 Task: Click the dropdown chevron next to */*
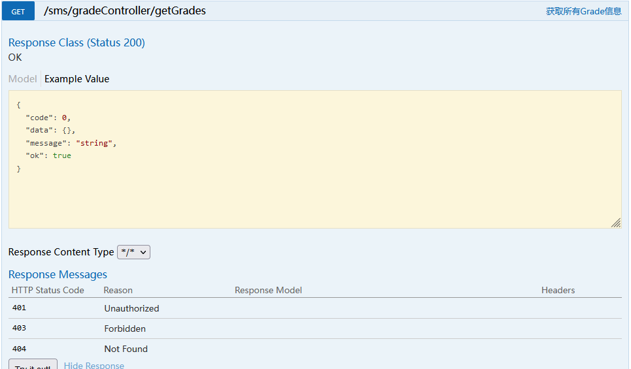pos(143,253)
